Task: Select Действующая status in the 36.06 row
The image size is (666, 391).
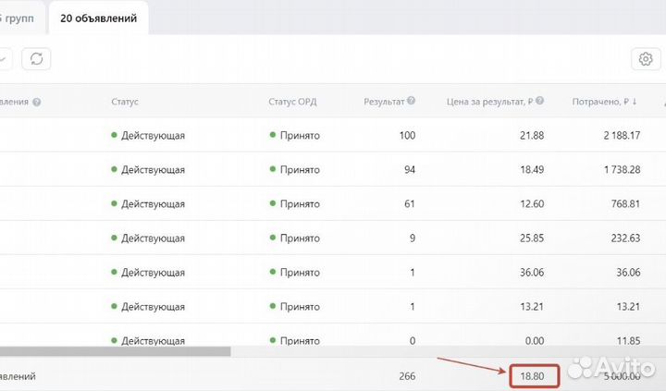Action: pyautogui.click(x=148, y=273)
